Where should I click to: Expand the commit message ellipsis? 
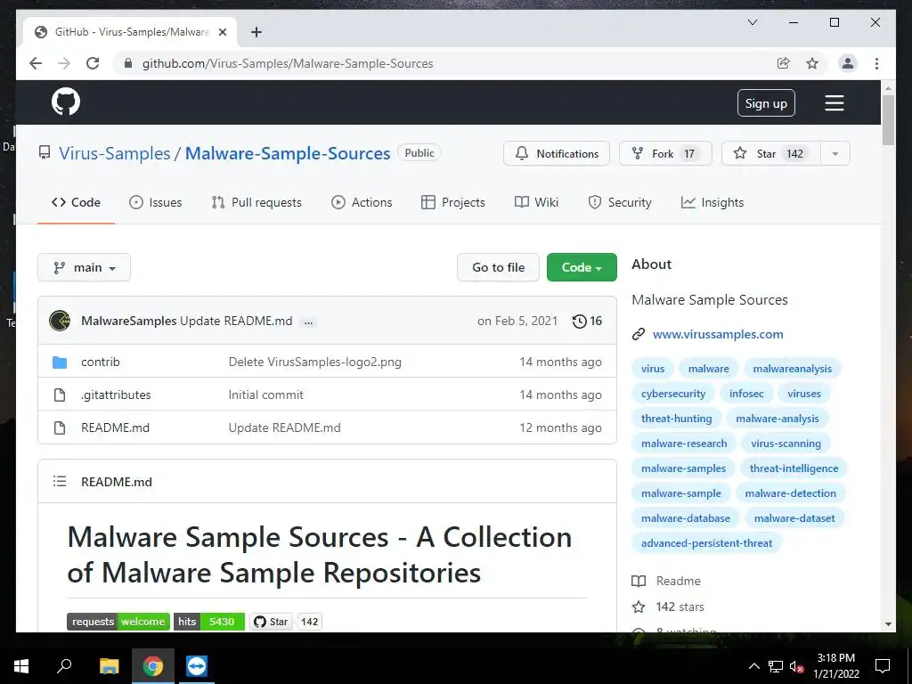tap(309, 322)
